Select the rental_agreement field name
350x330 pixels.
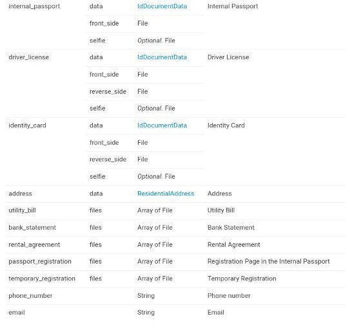click(x=34, y=244)
